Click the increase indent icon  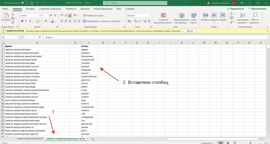[x=79, y=21]
